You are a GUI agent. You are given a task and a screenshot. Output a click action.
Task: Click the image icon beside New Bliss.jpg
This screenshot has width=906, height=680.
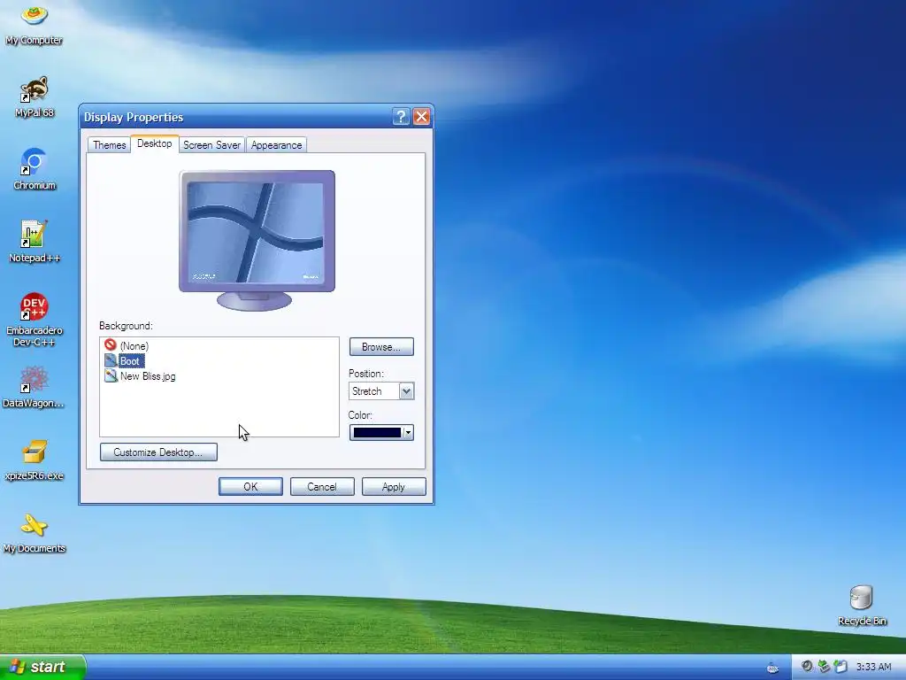point(111,375)
